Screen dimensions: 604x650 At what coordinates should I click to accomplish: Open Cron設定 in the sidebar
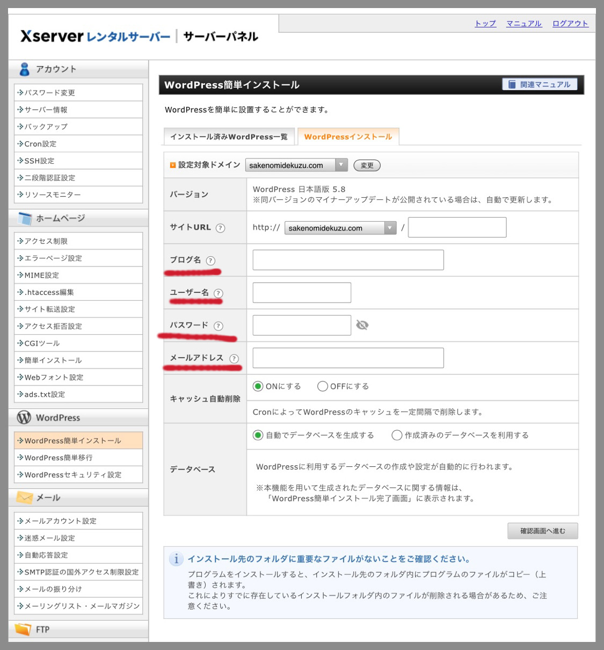click(78, 143)
